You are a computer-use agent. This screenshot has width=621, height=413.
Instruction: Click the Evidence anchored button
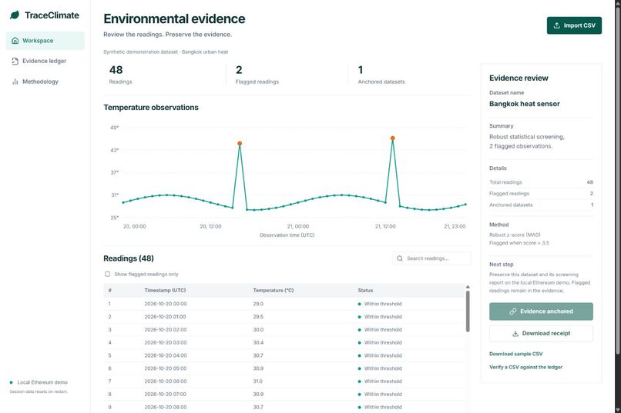coord(541,311)
